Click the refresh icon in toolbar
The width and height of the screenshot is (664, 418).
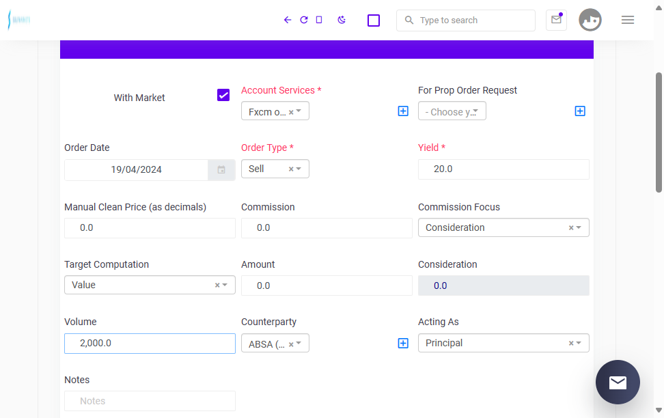(303, 20)
